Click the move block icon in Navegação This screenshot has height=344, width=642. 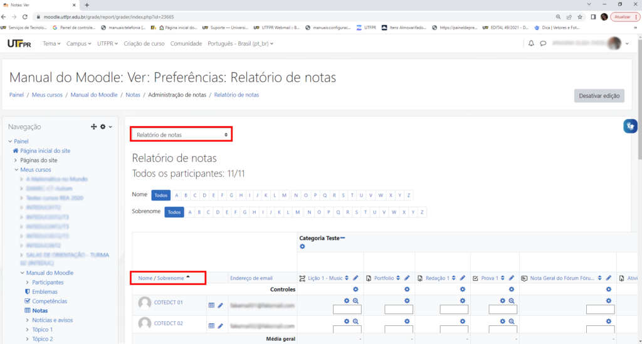click(x=94, y=127)
